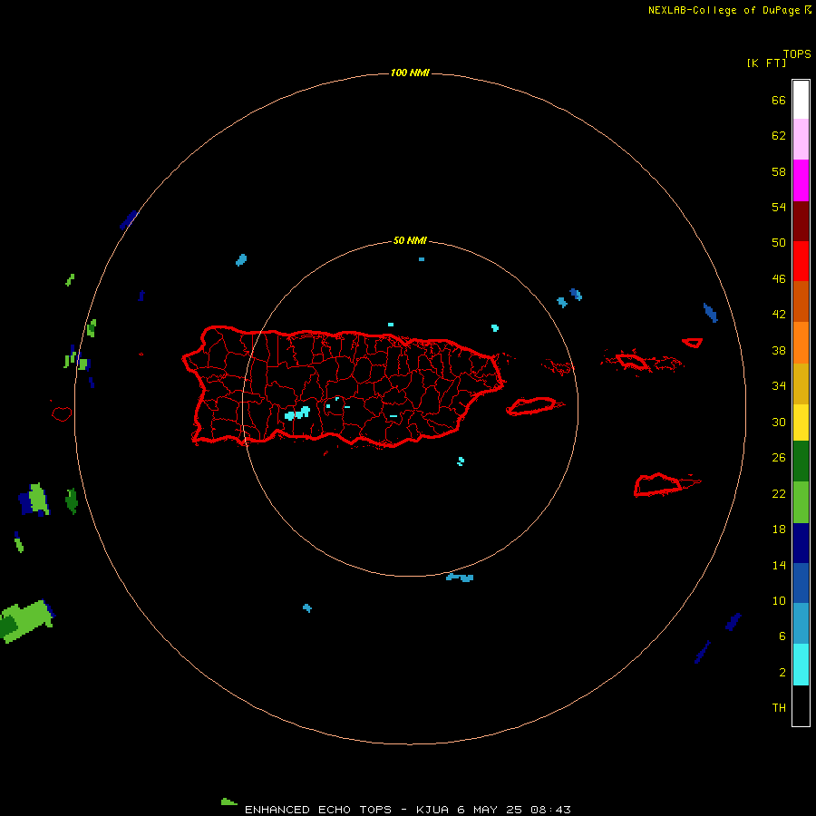Image resolution: width=816 pixels, height=816 pixels.
Task: Click the bright red legend swatch
Action: pyautogui.click(x=801, y=261)
